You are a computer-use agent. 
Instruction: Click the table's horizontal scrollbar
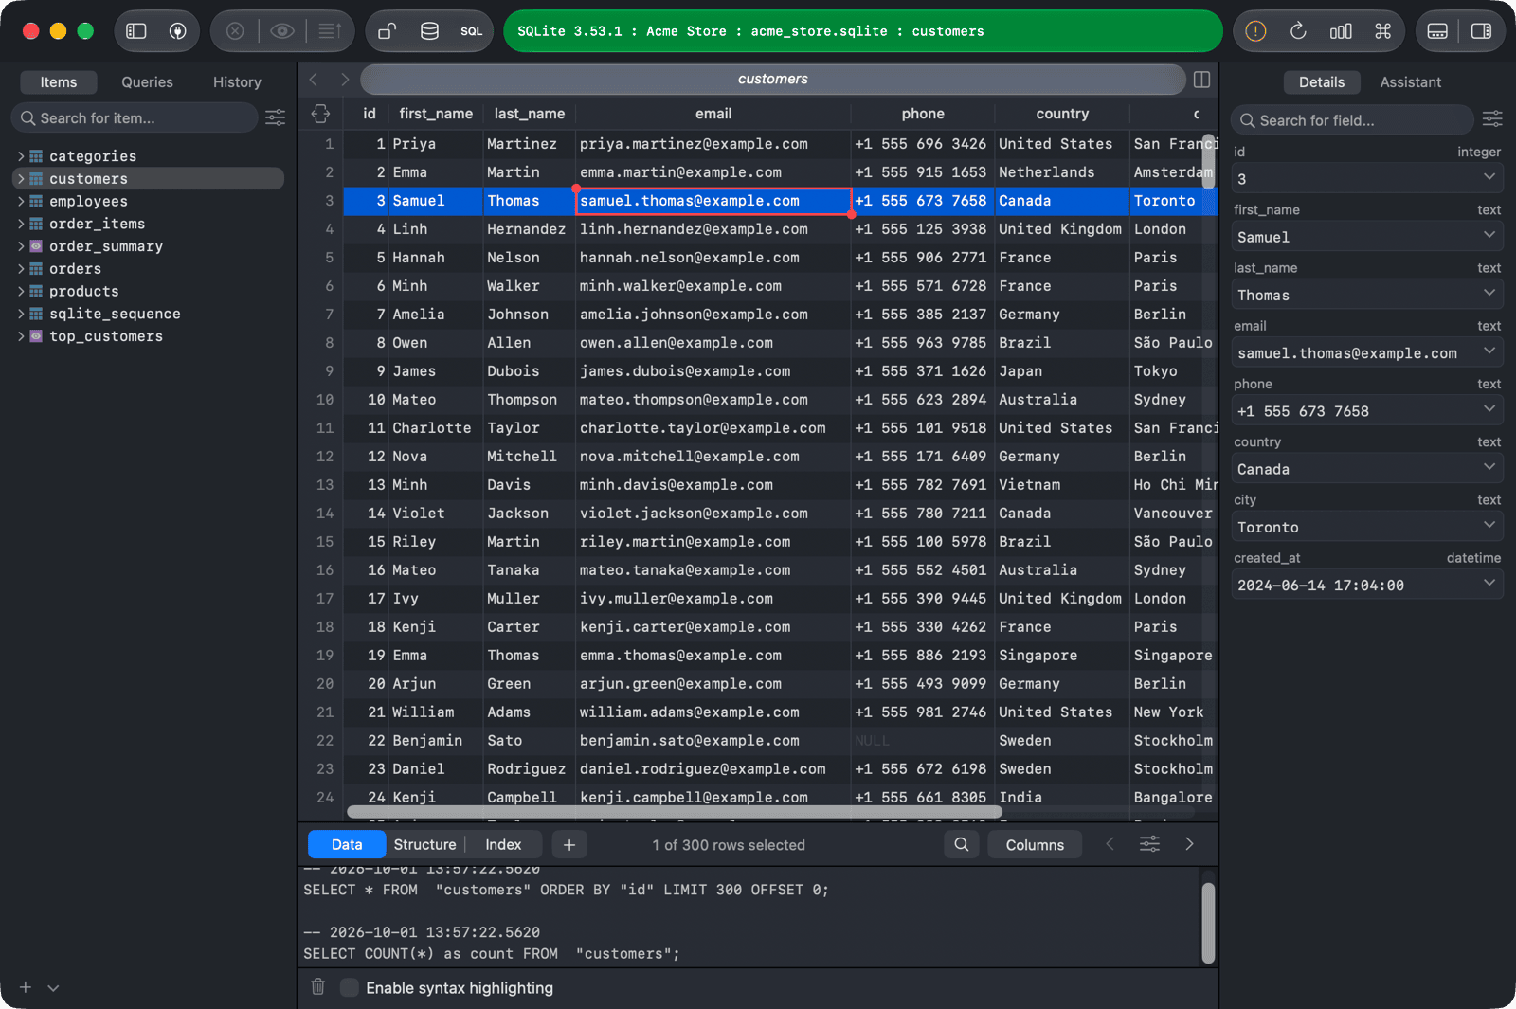[675, 812]
